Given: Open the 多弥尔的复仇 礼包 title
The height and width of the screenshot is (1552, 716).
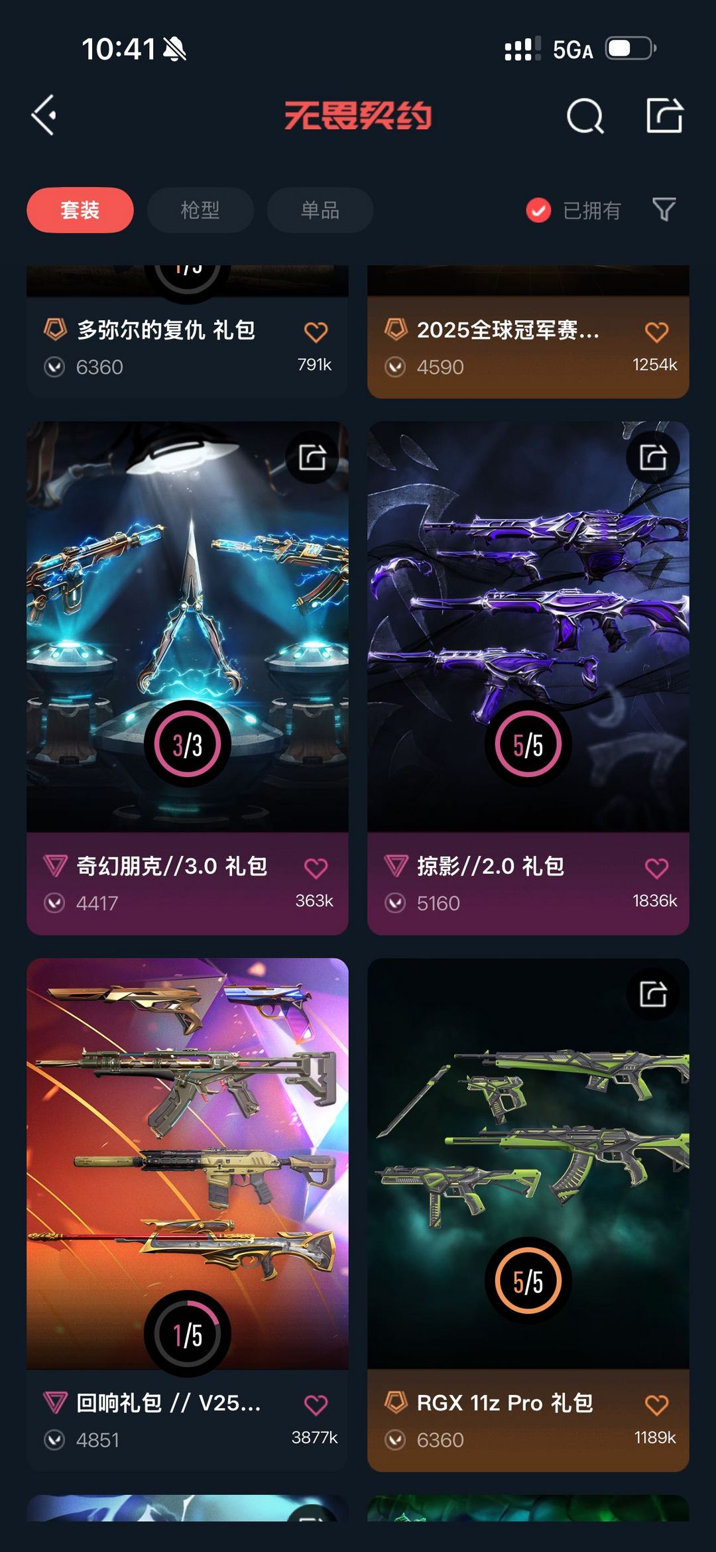Looking at the screenshot, I should point(166,329).
